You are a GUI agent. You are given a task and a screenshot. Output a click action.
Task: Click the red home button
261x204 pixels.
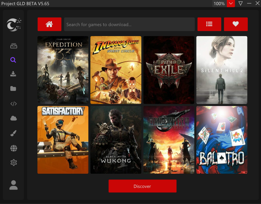point(49,24)
